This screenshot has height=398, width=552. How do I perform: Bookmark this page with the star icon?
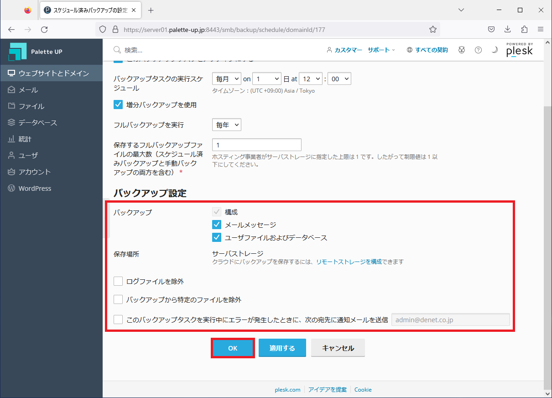pos(433,29)
